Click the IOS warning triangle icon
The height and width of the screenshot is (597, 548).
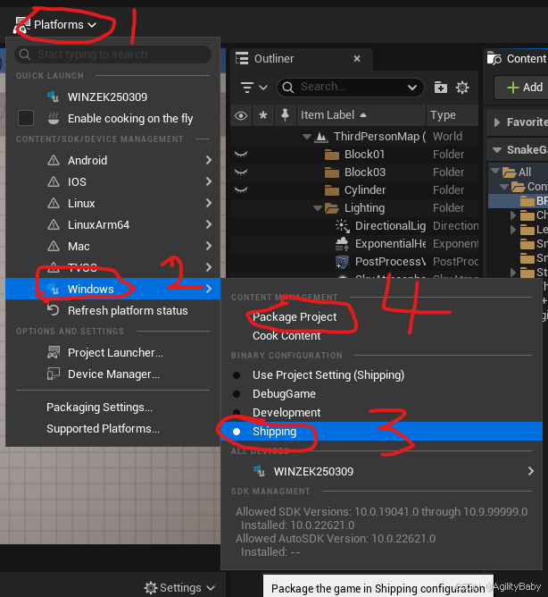[x=54, y=181]
